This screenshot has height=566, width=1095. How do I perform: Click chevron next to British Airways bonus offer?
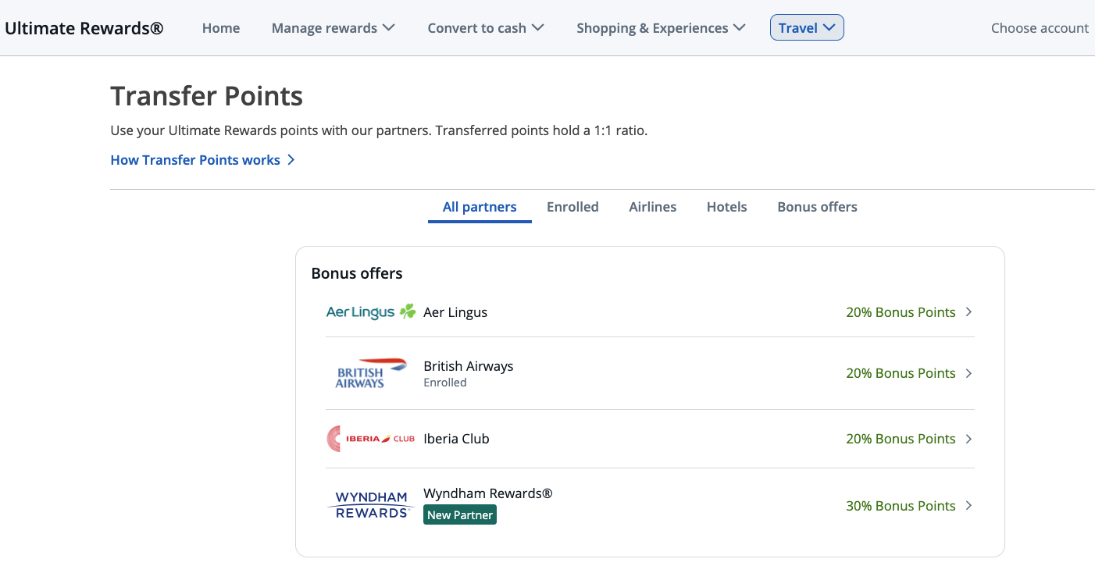968,372
